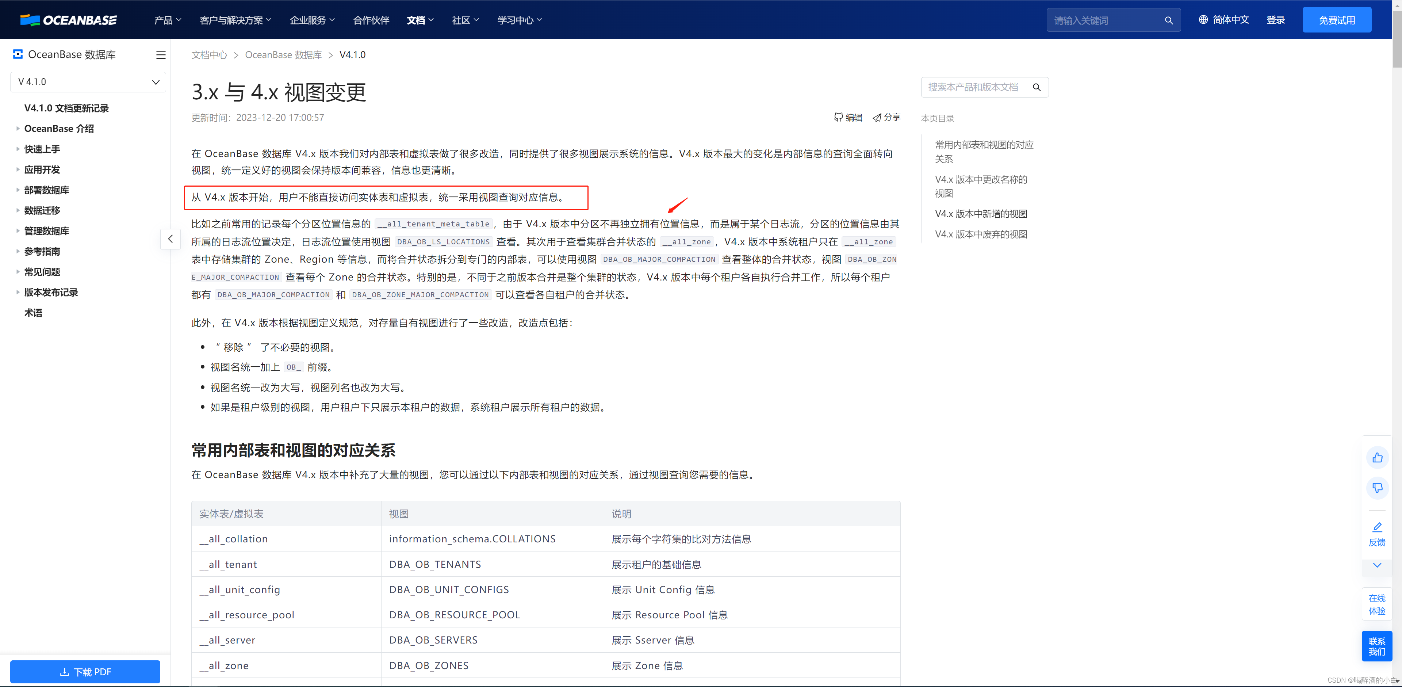
Task: Open the 学习中心 dropdown menu
Action: pos(520,20)
